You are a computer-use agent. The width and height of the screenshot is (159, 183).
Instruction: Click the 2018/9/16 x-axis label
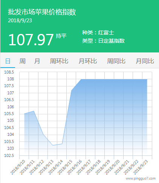(74, 167)
